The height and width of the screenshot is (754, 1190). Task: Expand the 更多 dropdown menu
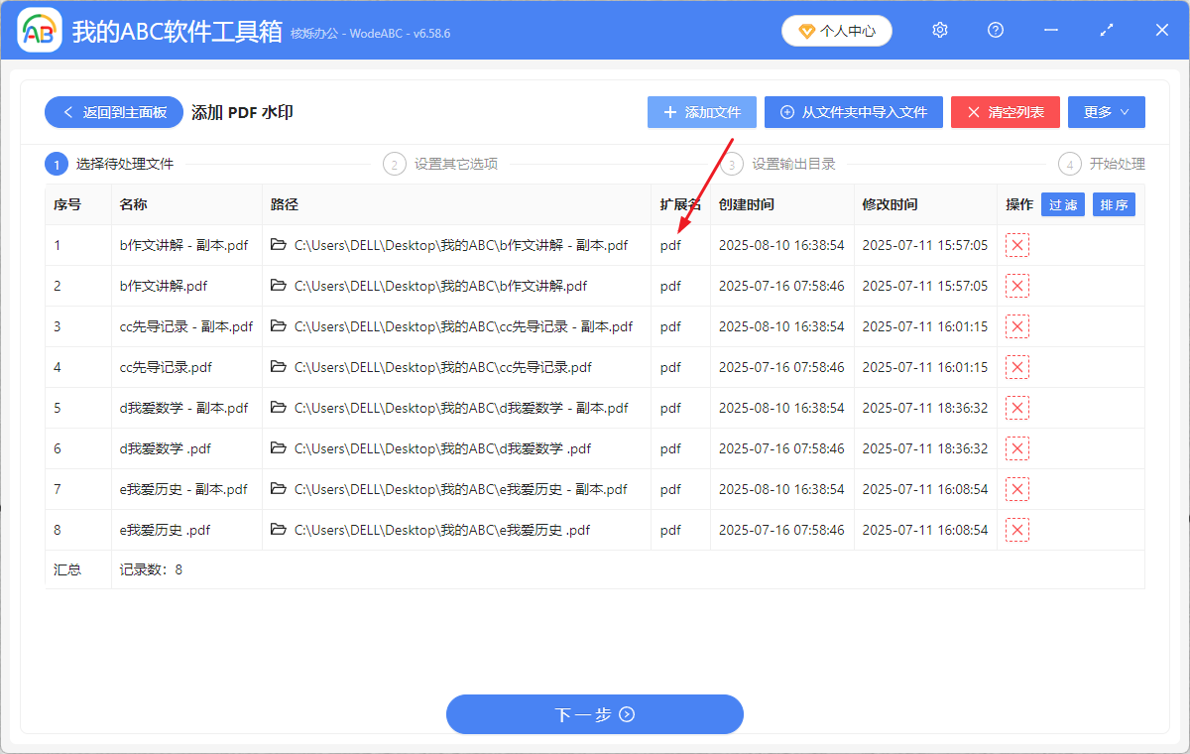(1106, 112)
